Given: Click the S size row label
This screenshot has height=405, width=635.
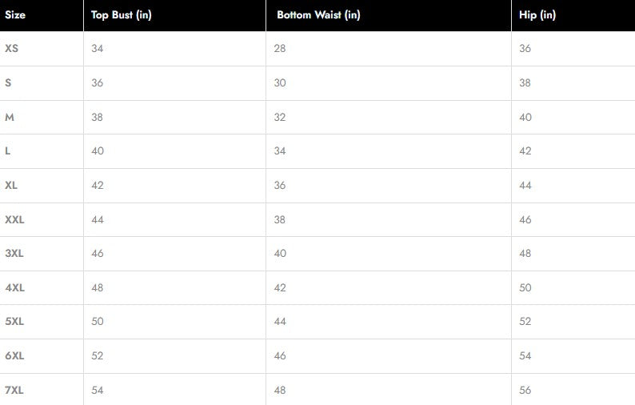Looking at the screenshot, I should coord(8,83).
